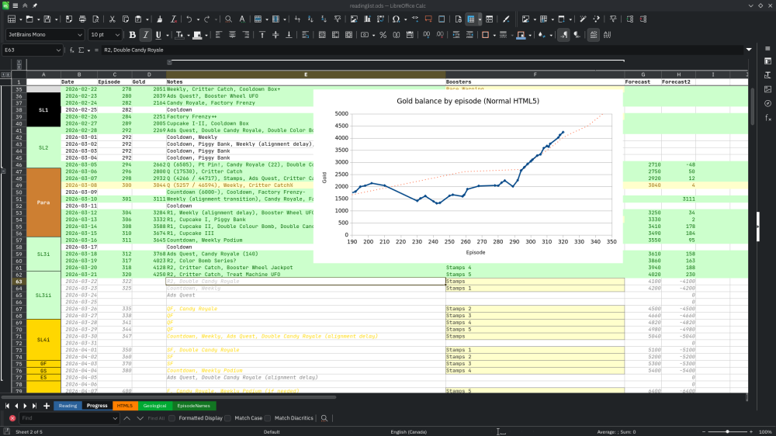The image size is (776, 436).
Task: Toggle Left-To-Right text direction
Action: tap(563, 35)
